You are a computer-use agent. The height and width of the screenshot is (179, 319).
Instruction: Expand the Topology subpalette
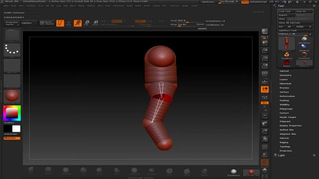tap(285, 147)
